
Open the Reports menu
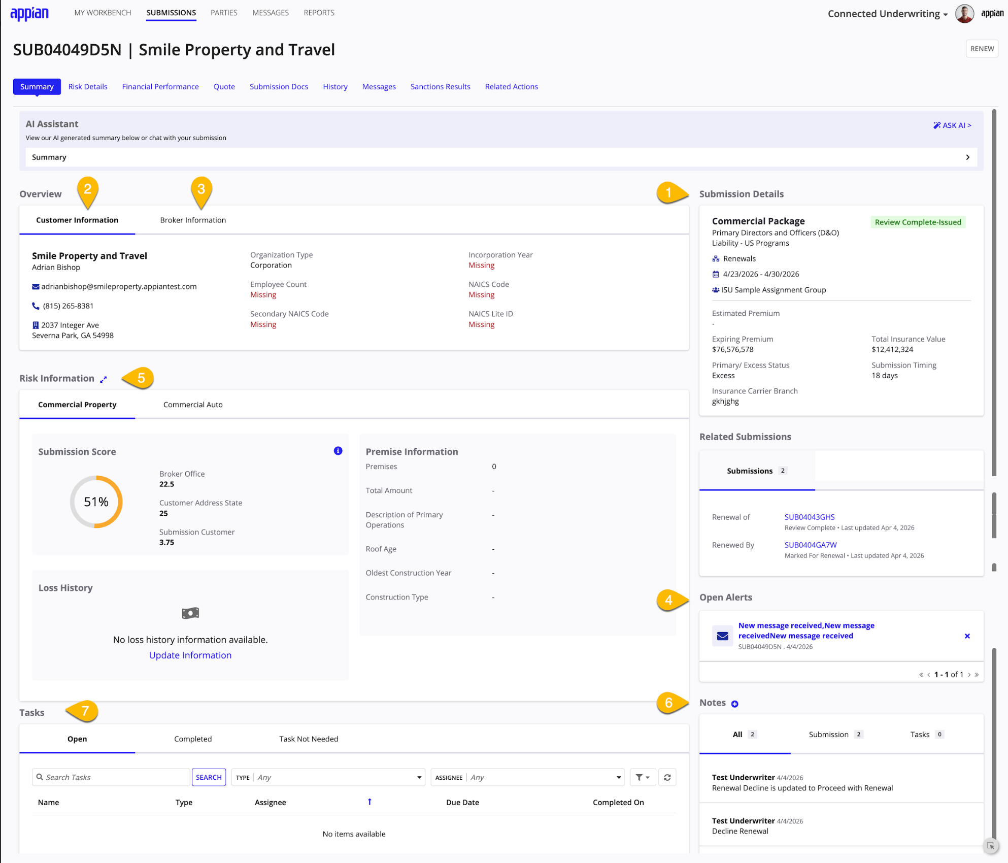[x=319, y=13]
